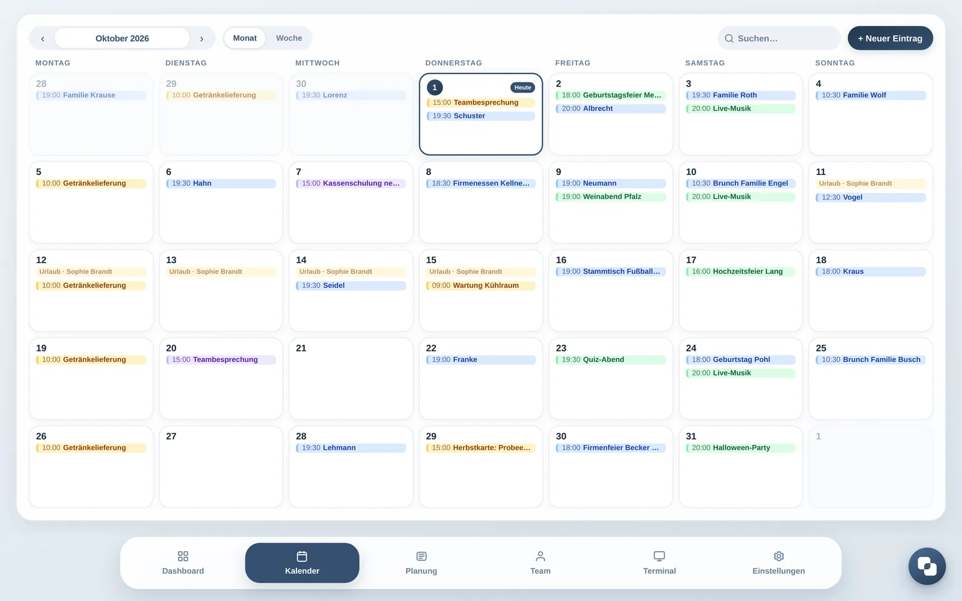Viewport: 962px width, 601px height.
Task: Open Einstellungen settings
Action: click(779, 563)
